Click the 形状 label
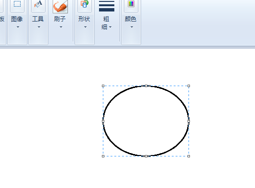Image resolution: width=255 pixels, height=188 pixels. coord(84,19)
